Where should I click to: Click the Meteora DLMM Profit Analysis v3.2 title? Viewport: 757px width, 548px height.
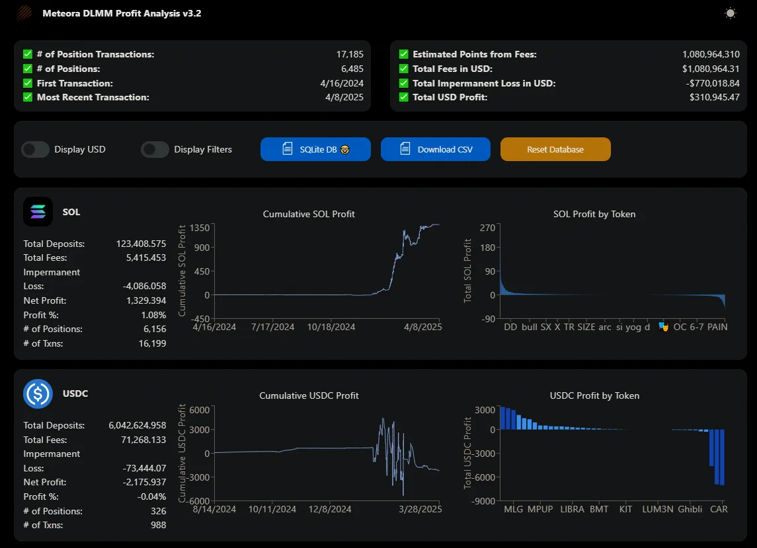click(x=122, y=13)
